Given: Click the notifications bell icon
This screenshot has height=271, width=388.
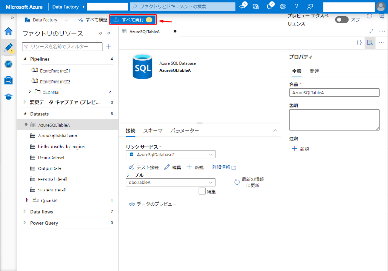Looking at the screenshot, I should pos(269,6).
